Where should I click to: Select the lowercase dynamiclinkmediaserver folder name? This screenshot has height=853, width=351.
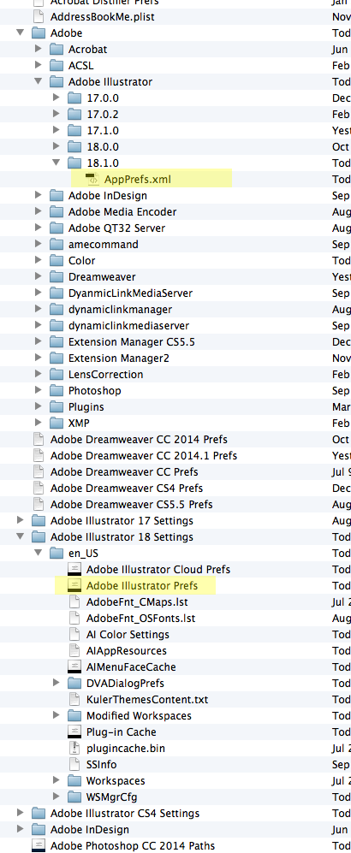(x=129, y=325)
